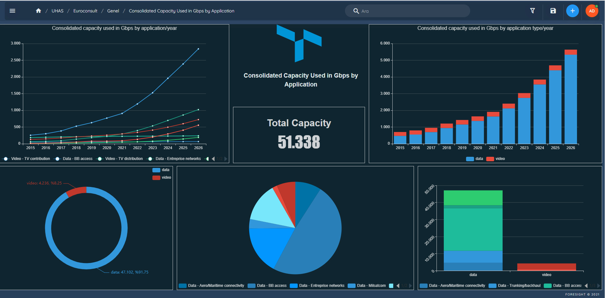Hide the video series in bar chart legend

coord(496,159)
